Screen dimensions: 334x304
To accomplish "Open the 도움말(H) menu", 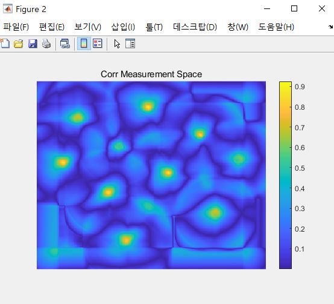I will (x=276, y=27).
